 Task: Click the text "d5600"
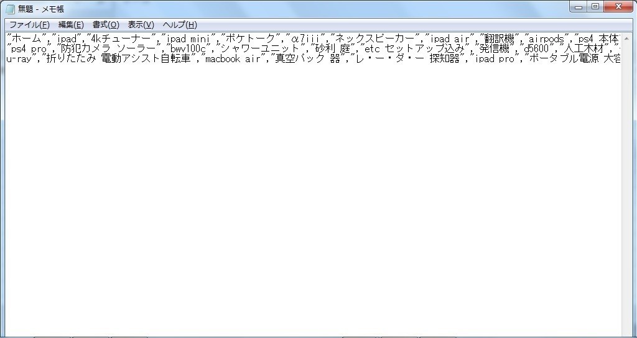[537, 49]
